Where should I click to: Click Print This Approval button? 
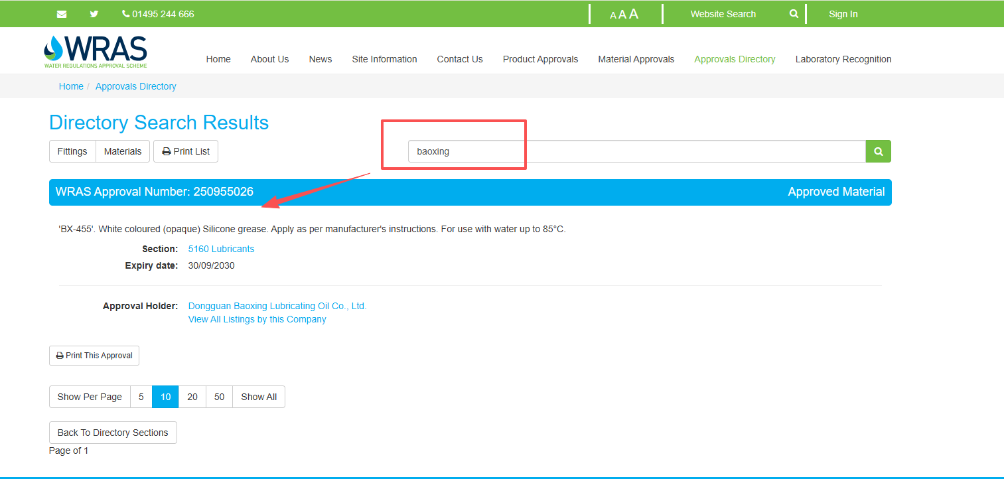[94, 356]
